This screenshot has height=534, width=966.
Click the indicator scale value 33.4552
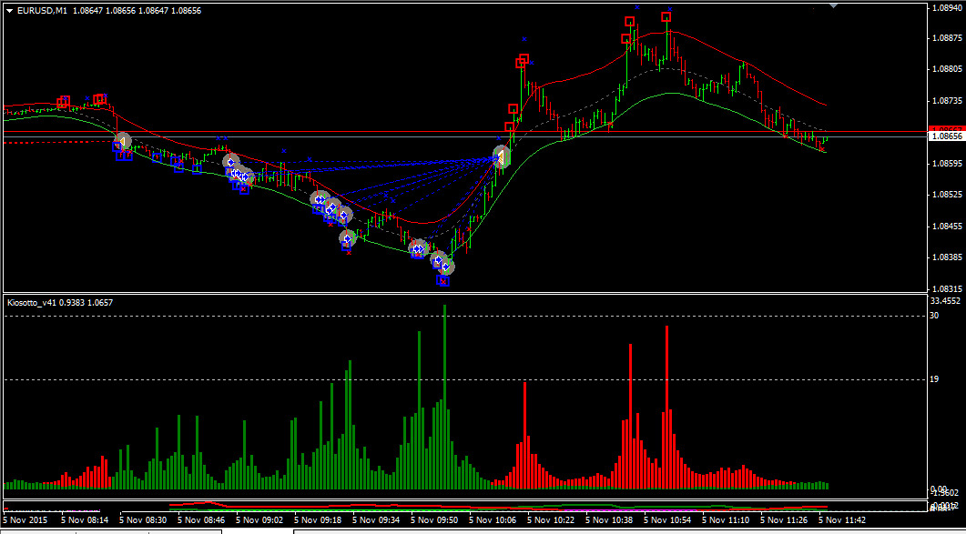pyautogui.click(x=946, y=301)
